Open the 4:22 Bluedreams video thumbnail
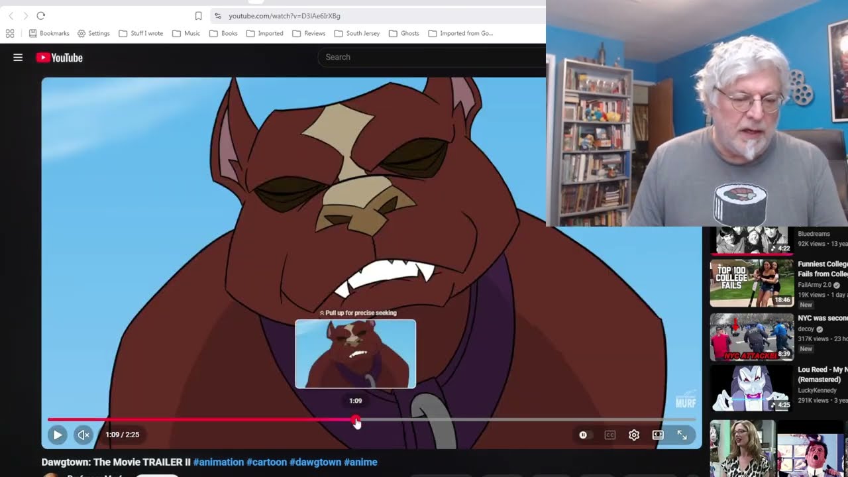This screenshot has height=477, width=848. click(752, 240)
